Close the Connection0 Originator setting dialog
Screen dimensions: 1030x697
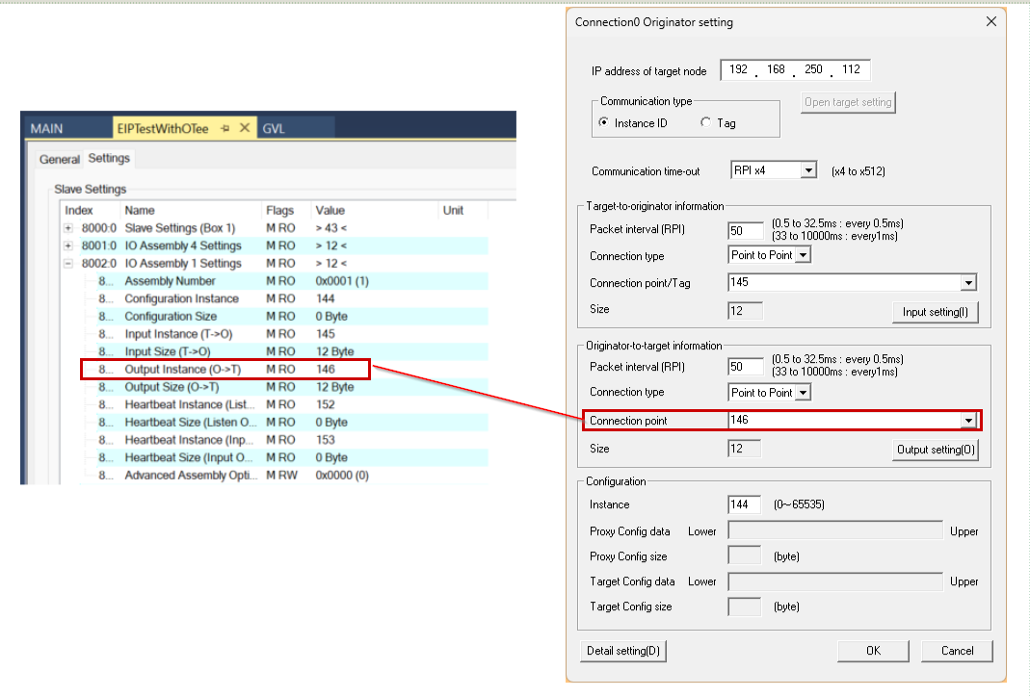click(x=991, y=22)
